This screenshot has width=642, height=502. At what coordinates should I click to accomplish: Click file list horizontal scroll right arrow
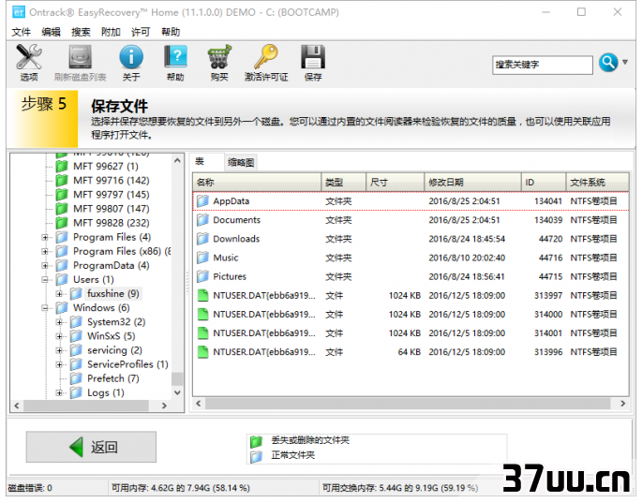(622, 404)
